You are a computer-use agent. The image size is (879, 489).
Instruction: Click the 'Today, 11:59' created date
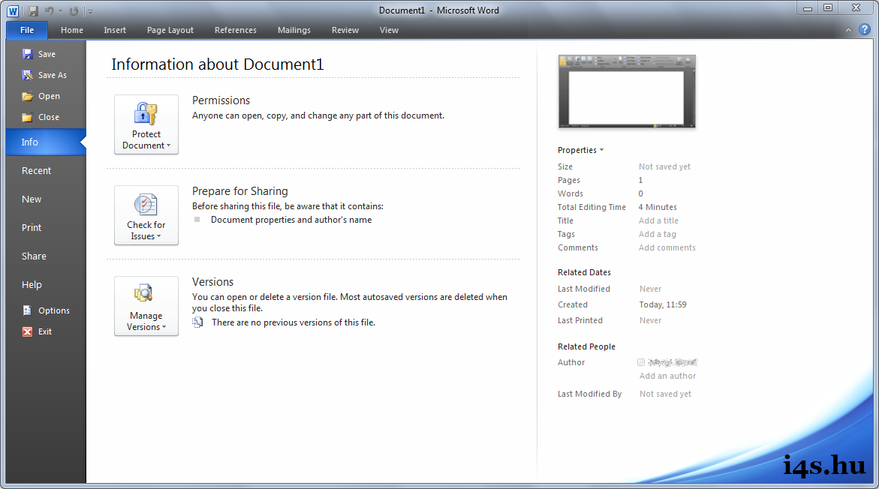pyautogui.click(x=663, y=304)
